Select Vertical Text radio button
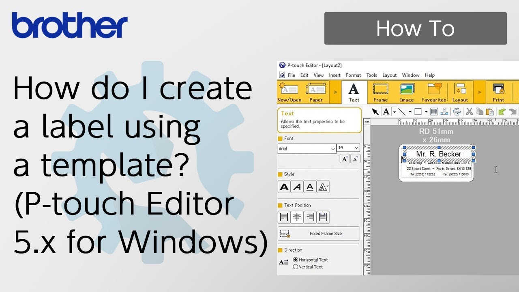519x292 pixels. point(296,267)
